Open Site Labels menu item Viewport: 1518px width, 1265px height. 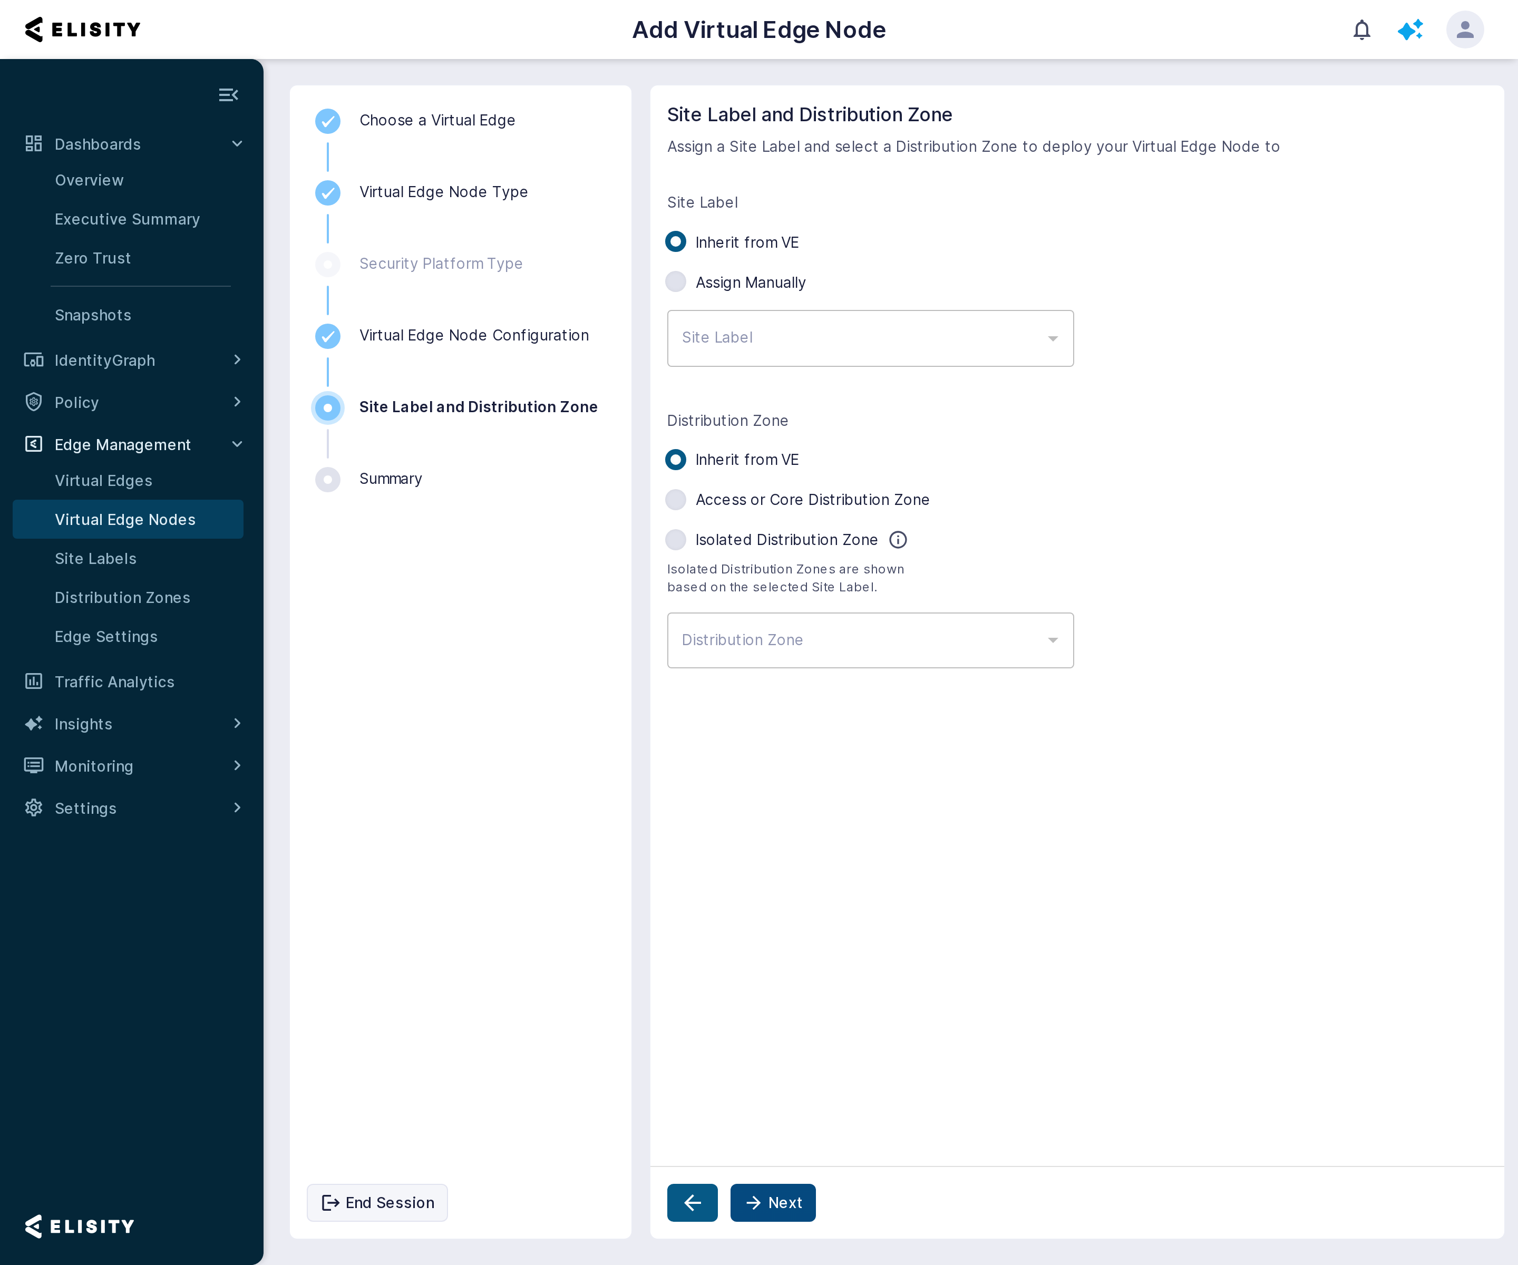click(x=95, y=559)
